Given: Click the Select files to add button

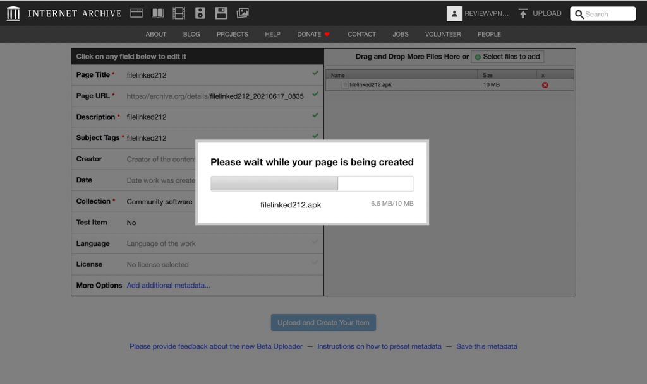Looking at the screenshot, I should pos(507,57).
